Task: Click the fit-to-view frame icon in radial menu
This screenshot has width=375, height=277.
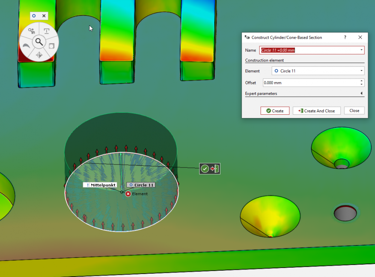Action: [51, 46]
